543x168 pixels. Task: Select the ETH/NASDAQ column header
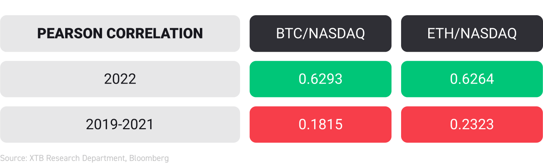472,33
